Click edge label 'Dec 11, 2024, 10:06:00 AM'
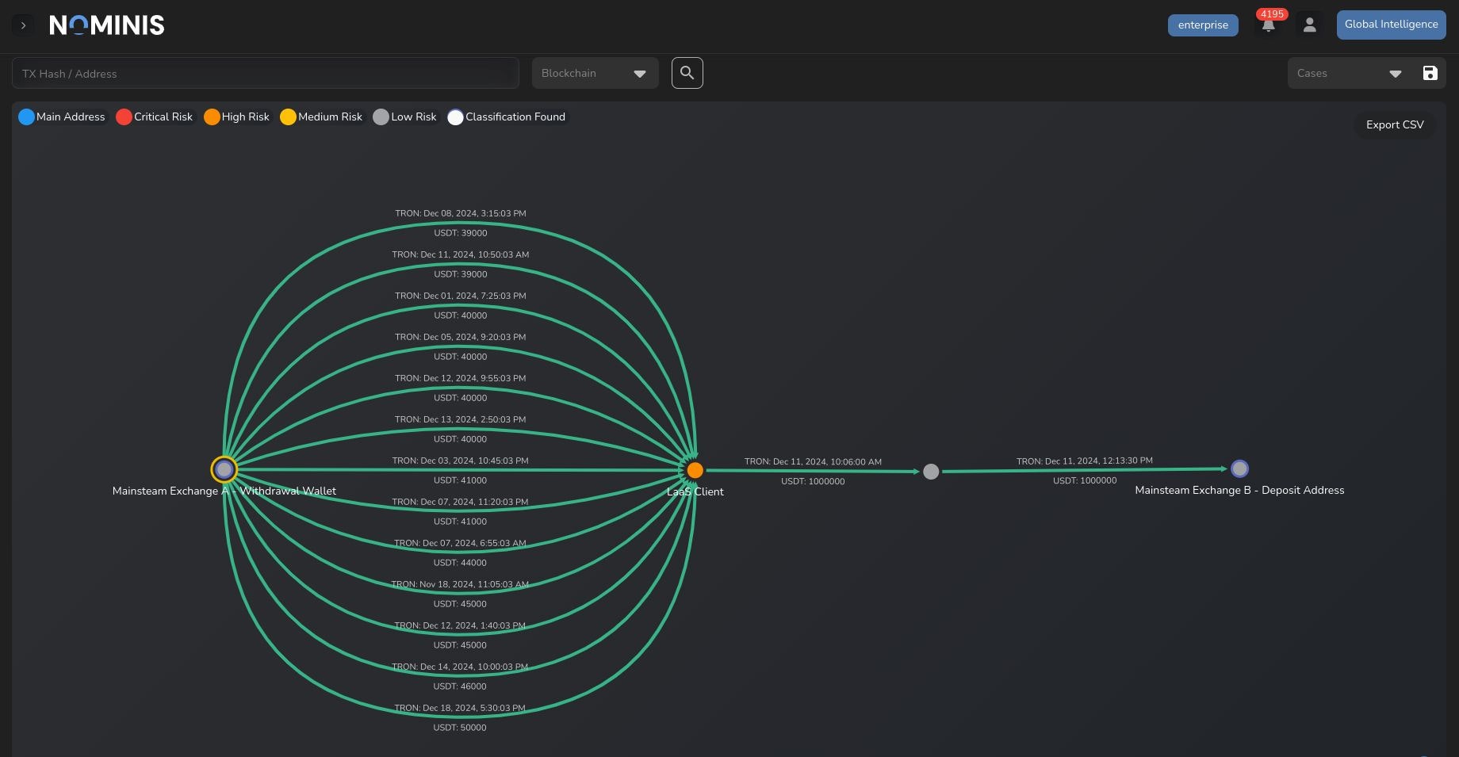The width and height of the screenshot is (1459, 757). (813, 462)
